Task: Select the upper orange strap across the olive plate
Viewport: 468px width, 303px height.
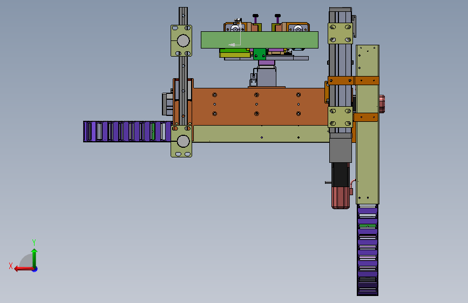Action: [x=354, y=80]
